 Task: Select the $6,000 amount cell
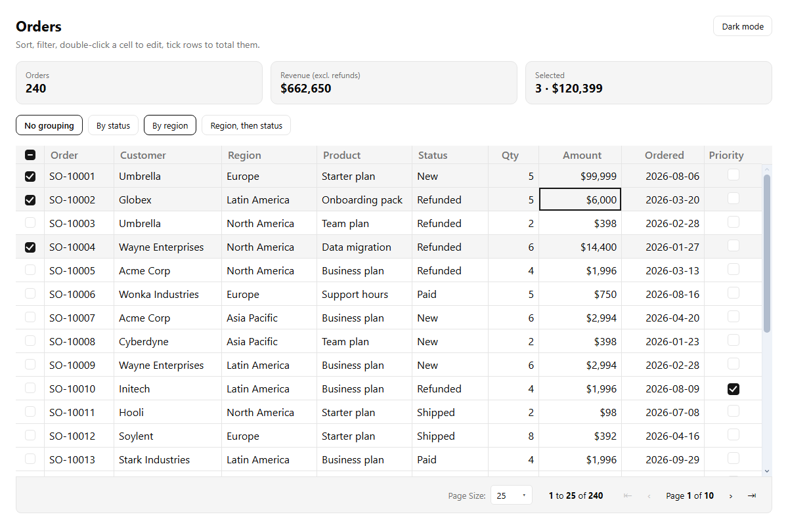(x=580, y=199)
